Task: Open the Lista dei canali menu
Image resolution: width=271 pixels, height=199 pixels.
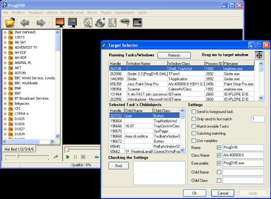Action: coord(72,12)
